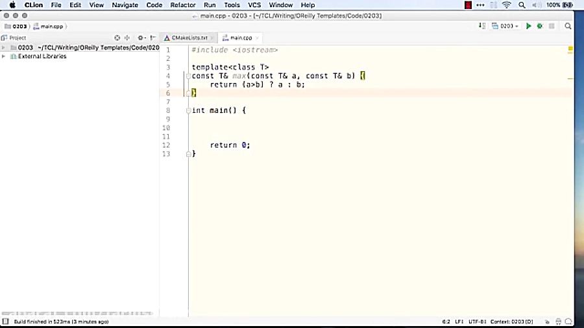Click the Build finished status message

61,322
